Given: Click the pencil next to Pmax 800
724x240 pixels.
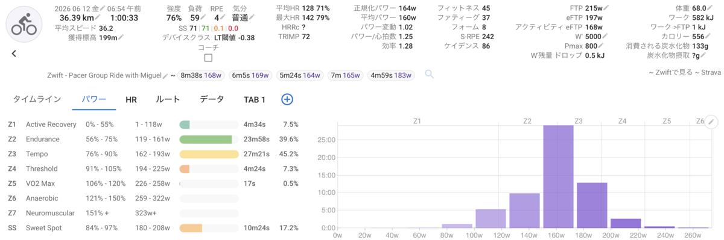Looking at the screenshot, I should click(601, 46).
